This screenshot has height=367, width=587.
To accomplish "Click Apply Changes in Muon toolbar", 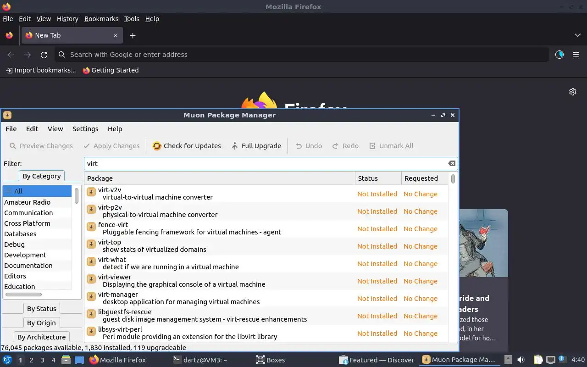I will point(111,146).
